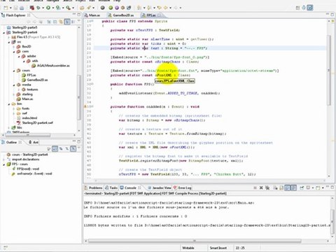The width and height of the screenshot is (336, 252).
Task: Run the project with green play icon
Action: (48, 8)
